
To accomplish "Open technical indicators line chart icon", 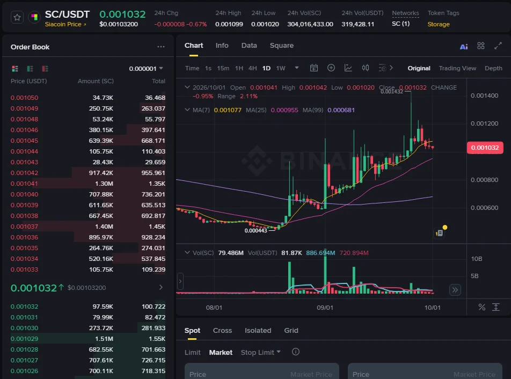I will [x=348, y=68].
